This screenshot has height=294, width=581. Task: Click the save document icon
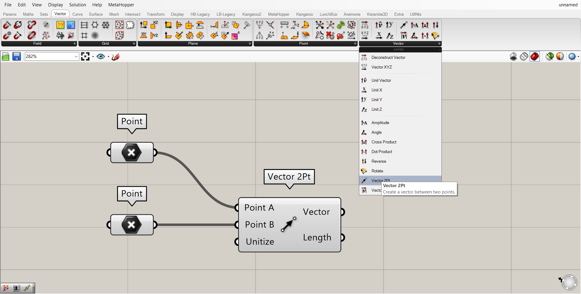[16, 56]
